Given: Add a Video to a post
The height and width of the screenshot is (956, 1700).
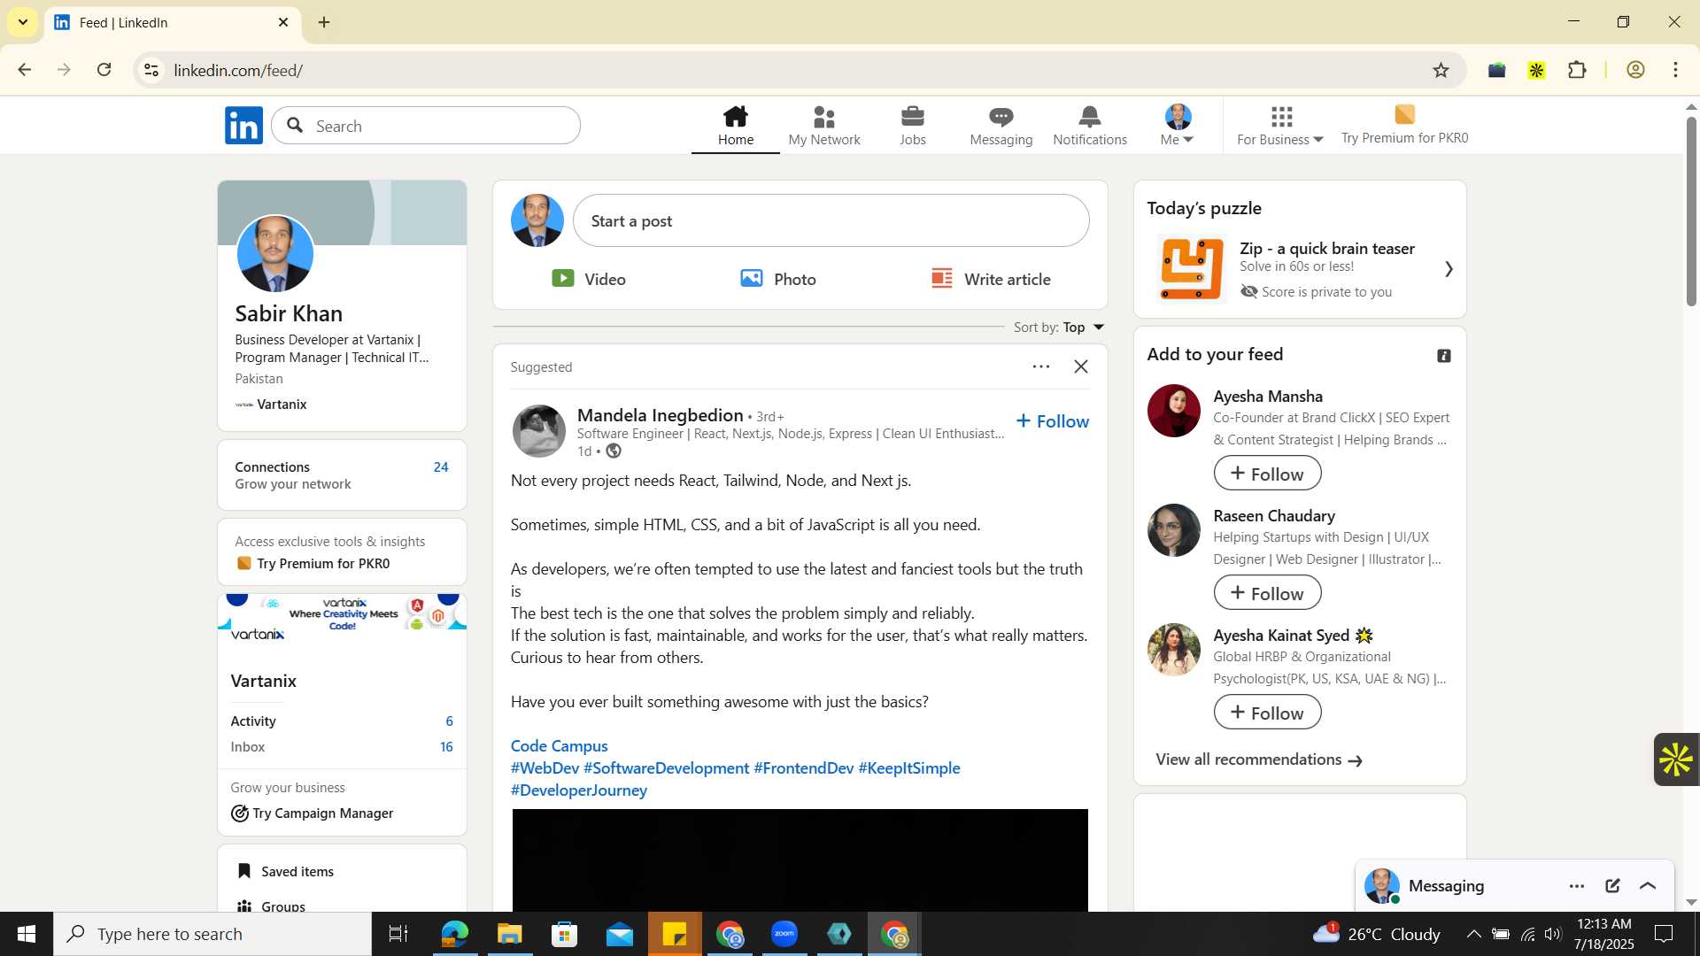Looking at the screenshot, I should coord(589,279).
